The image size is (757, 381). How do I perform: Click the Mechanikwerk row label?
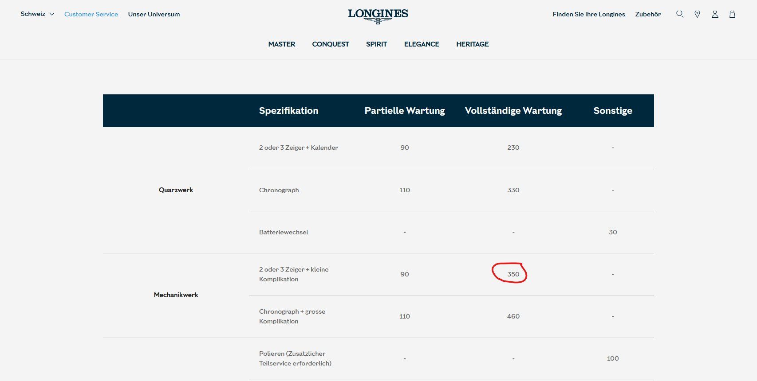coord(176,295)
